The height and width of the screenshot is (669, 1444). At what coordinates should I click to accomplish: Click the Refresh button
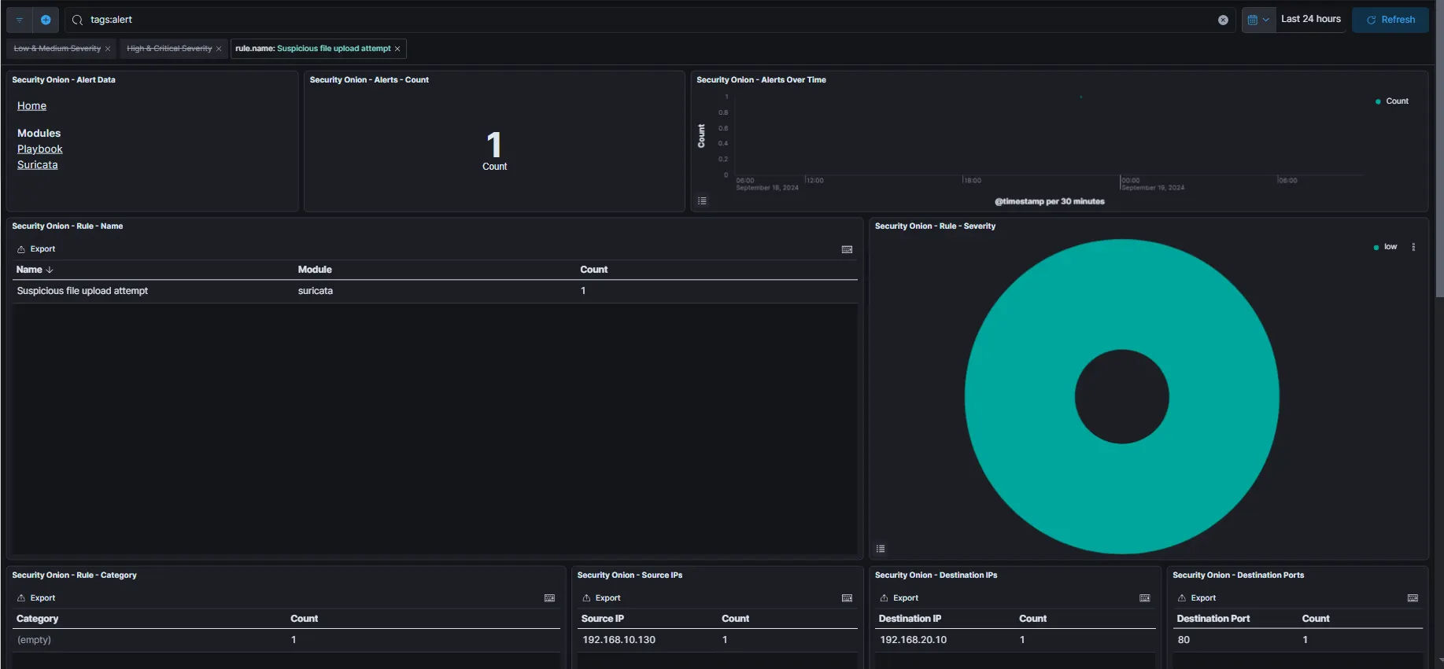(x=1390, y=20)
